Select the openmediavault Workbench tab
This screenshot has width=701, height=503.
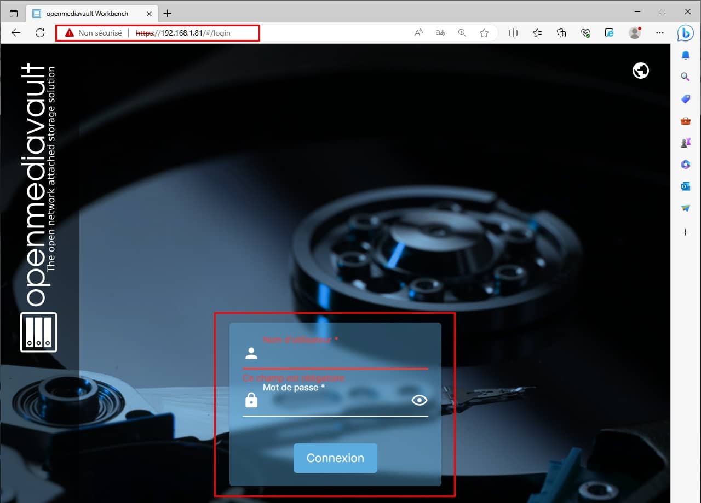pos(88,13)
